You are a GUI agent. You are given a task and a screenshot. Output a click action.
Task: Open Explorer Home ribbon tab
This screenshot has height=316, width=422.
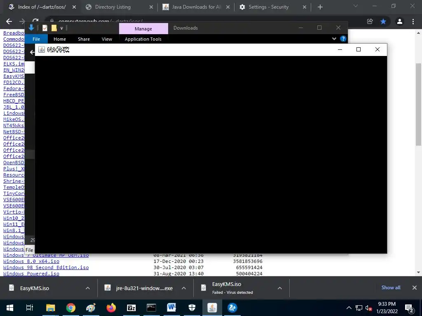click(60, 39)
